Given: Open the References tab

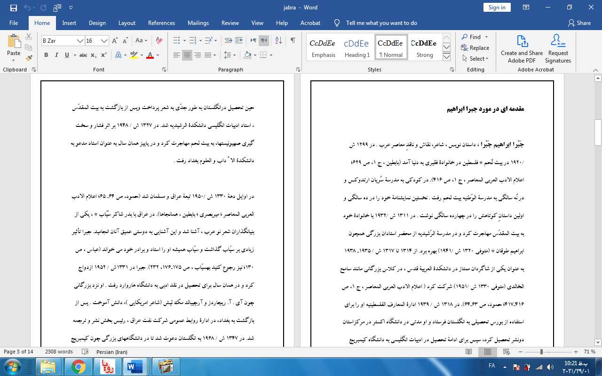Looking at the screenshot, I should (161, 23).
